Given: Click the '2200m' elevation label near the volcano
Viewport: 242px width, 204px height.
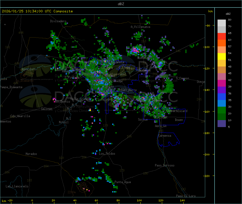Looking at the screenshot, I should [72, 192].
